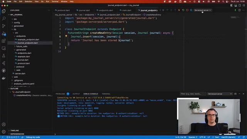Open the Dart DevTools widget inspector icon

tap(191, 10)
